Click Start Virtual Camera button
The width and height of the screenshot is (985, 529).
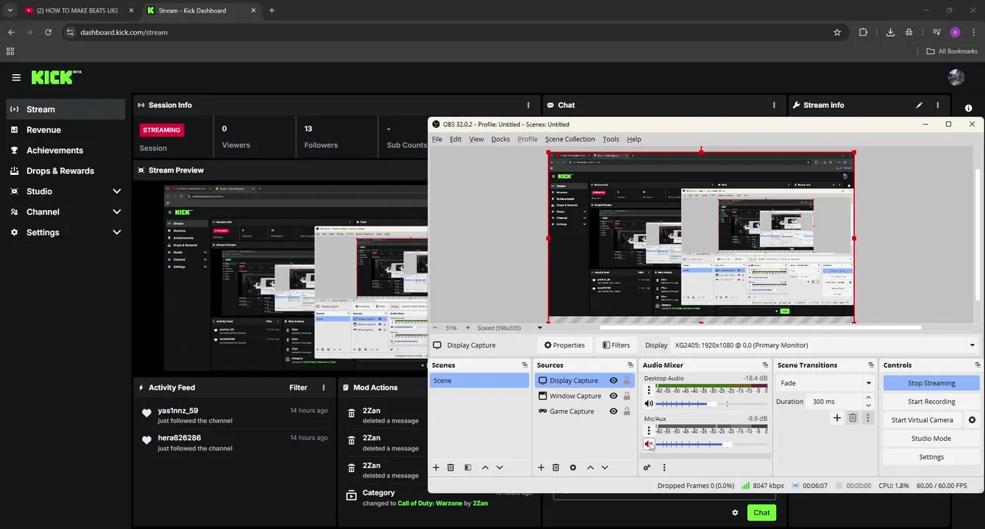point(922,420)
